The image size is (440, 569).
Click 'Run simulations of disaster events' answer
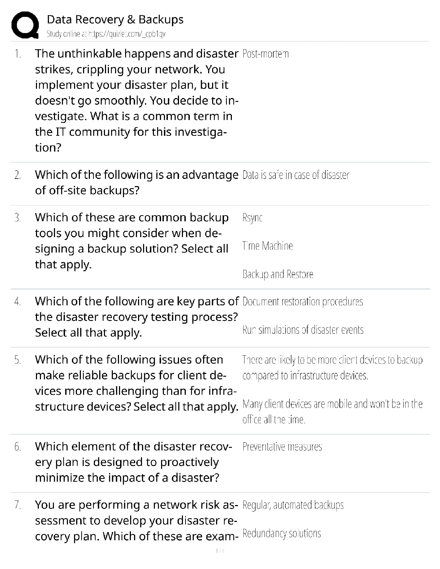coord(303,330)
